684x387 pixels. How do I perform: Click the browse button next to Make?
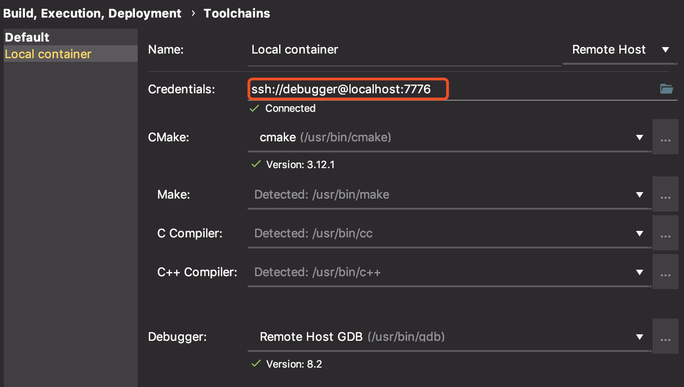(665, 194)
